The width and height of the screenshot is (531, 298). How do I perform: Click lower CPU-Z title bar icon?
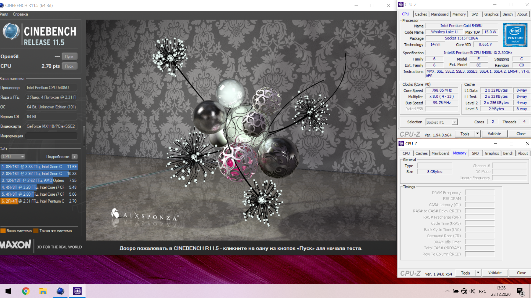click(401, 144)
